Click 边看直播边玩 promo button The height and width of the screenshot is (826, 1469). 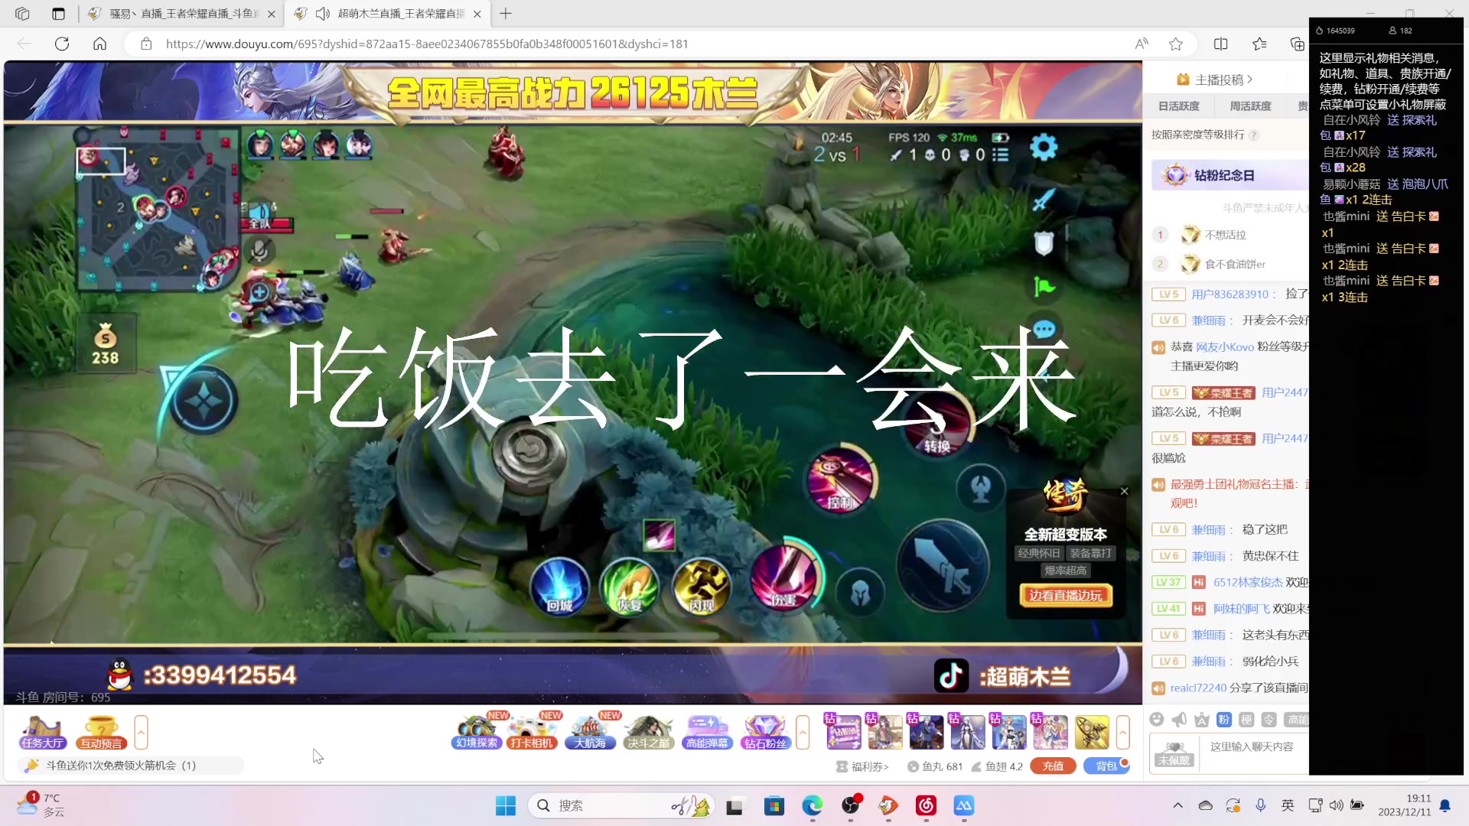pyautogui.click(x=1065, y=595)
